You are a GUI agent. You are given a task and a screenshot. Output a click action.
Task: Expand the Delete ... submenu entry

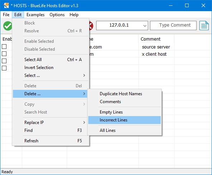(50, 94)
